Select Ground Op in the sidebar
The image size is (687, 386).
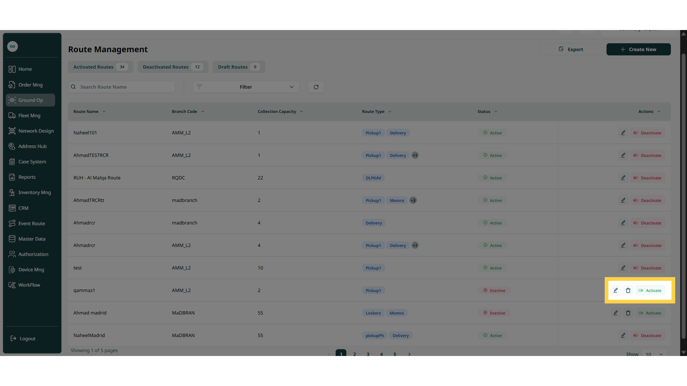(30, 100)
